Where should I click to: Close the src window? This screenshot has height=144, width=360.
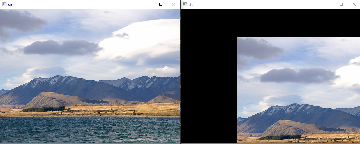[x=174, y=4]
